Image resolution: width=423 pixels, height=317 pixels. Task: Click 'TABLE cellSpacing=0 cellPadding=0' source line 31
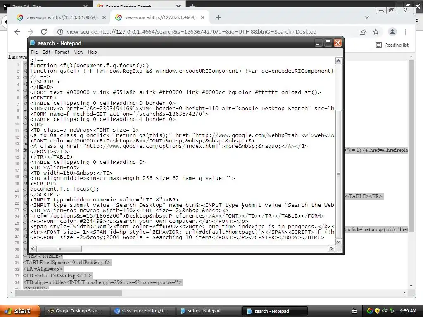coord(67,262)
